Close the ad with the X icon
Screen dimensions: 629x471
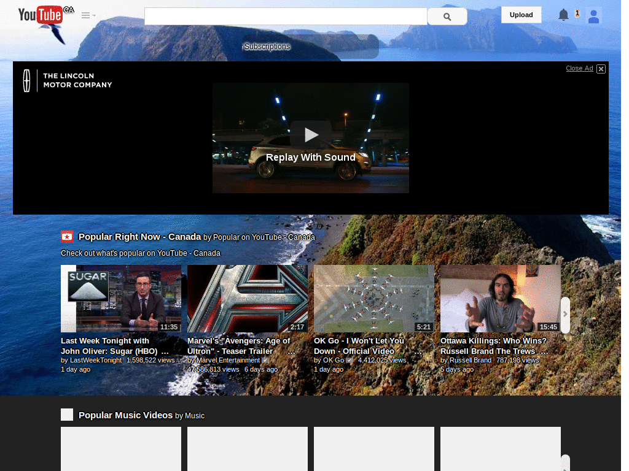click(x=601, y=69)
